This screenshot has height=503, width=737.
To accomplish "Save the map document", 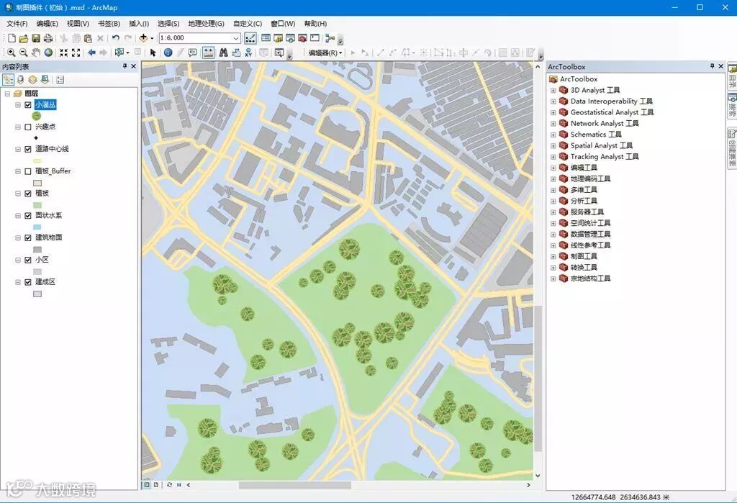I will (x=36, y=38).
